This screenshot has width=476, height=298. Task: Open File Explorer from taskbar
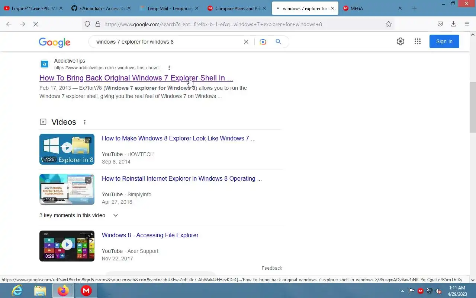[40, 291]
